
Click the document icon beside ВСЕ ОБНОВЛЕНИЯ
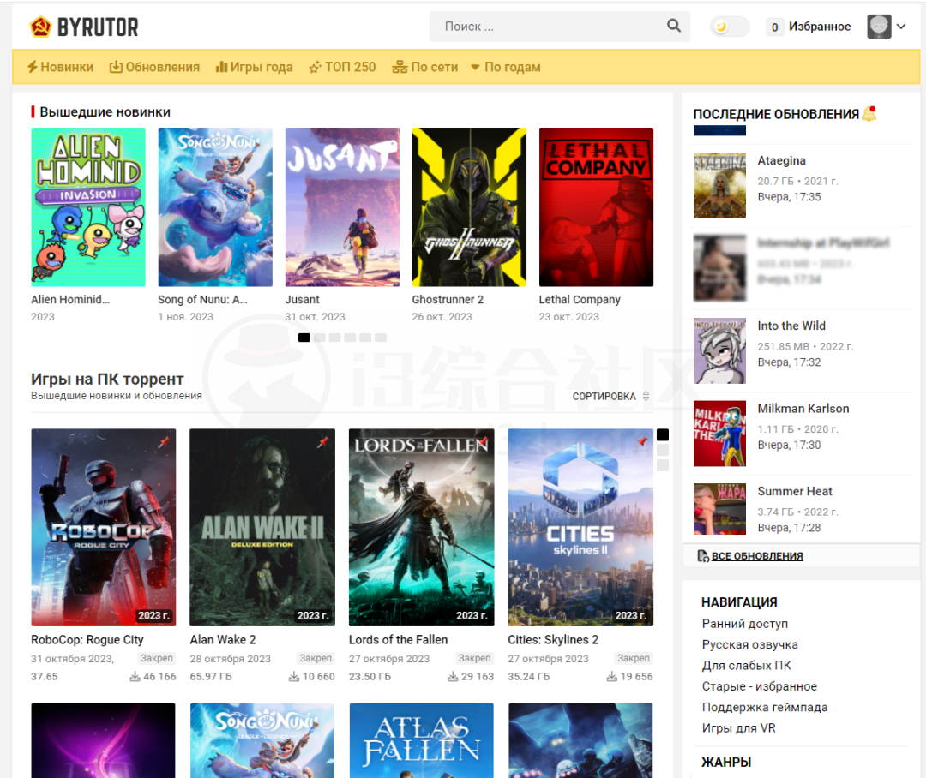703,556
